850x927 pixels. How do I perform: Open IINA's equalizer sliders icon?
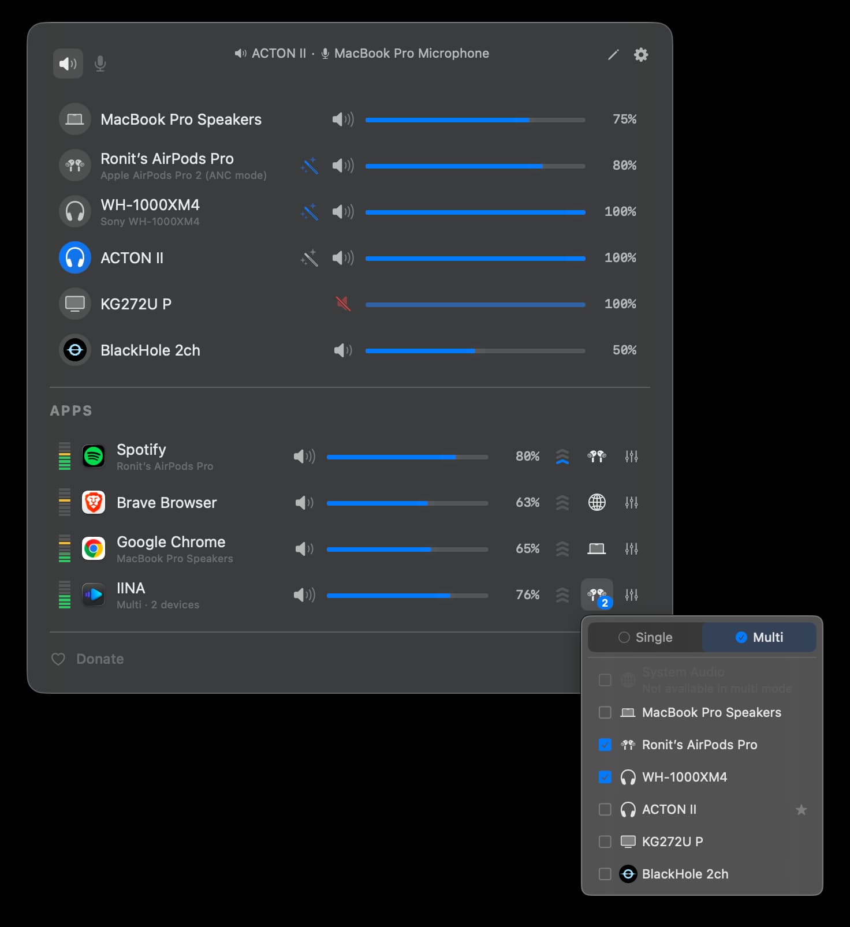click(x=632, y=595)
